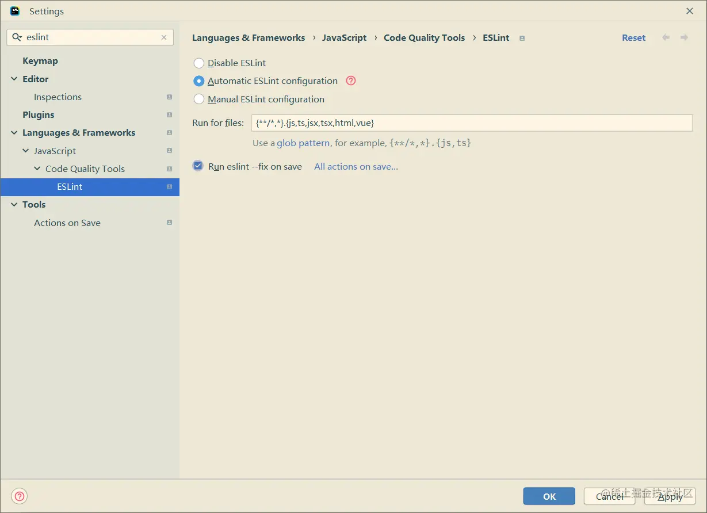
Task: Click the project-level marker beside Actions on Save
Action: point(169,223)
